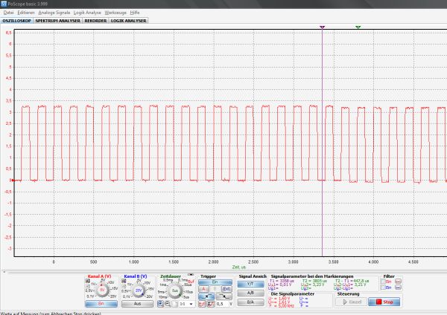Click the status text Warte auf Messung
This screenshot has height=315, width=447.
tap(51, 314)
